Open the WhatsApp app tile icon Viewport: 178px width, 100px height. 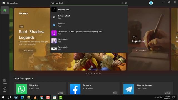point(22,89)
